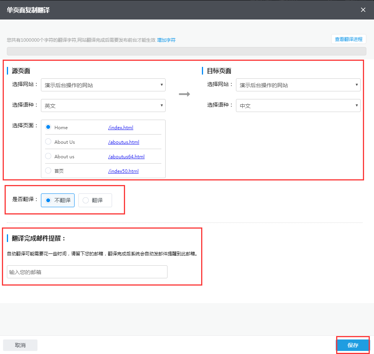Choose the 首页 page radio button
Image resolution: width=374 pixels, height=354 pixels.
pos(48,171)
